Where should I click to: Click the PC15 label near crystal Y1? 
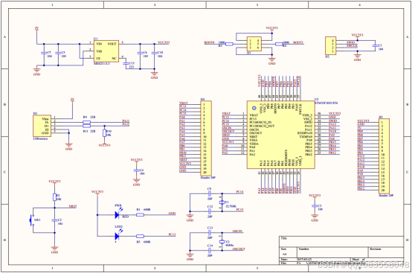239,210
